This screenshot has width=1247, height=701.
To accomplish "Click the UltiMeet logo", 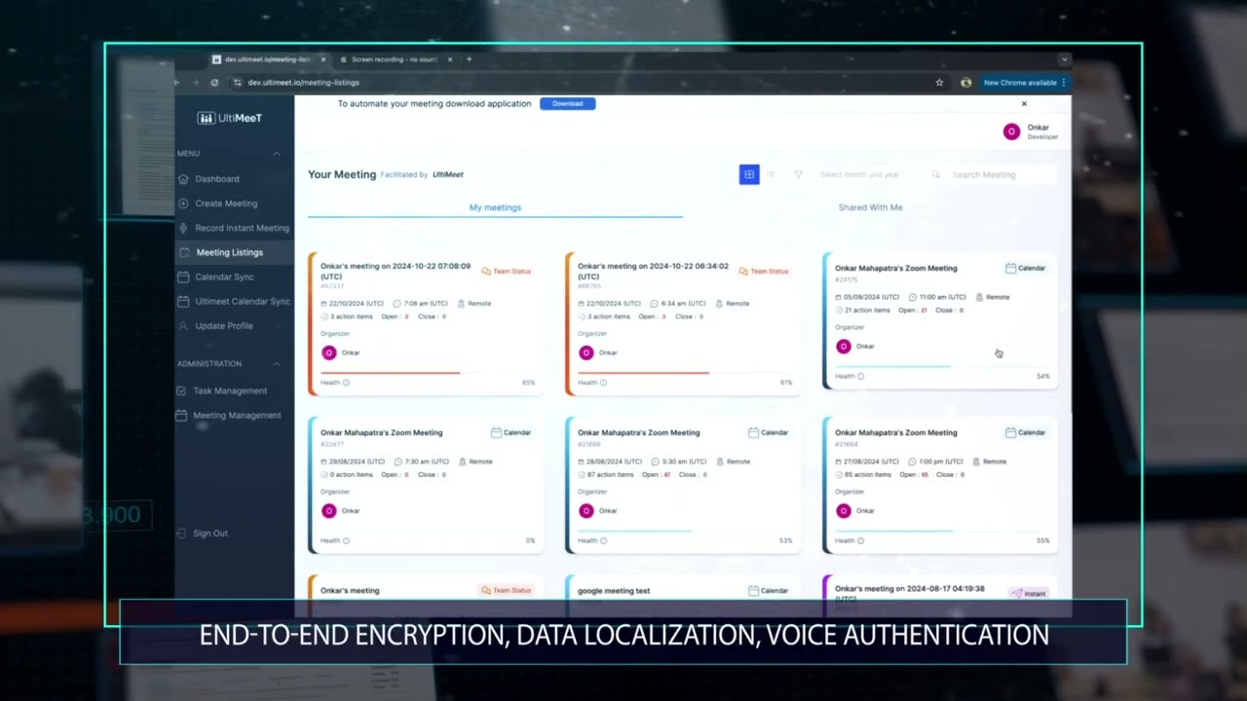I will [230, 118].
